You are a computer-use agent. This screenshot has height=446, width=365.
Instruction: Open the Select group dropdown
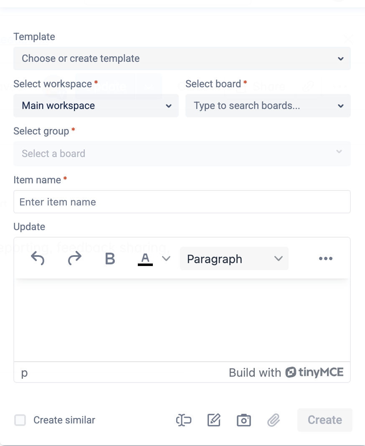pyautogui.click(x=182, y=153)
